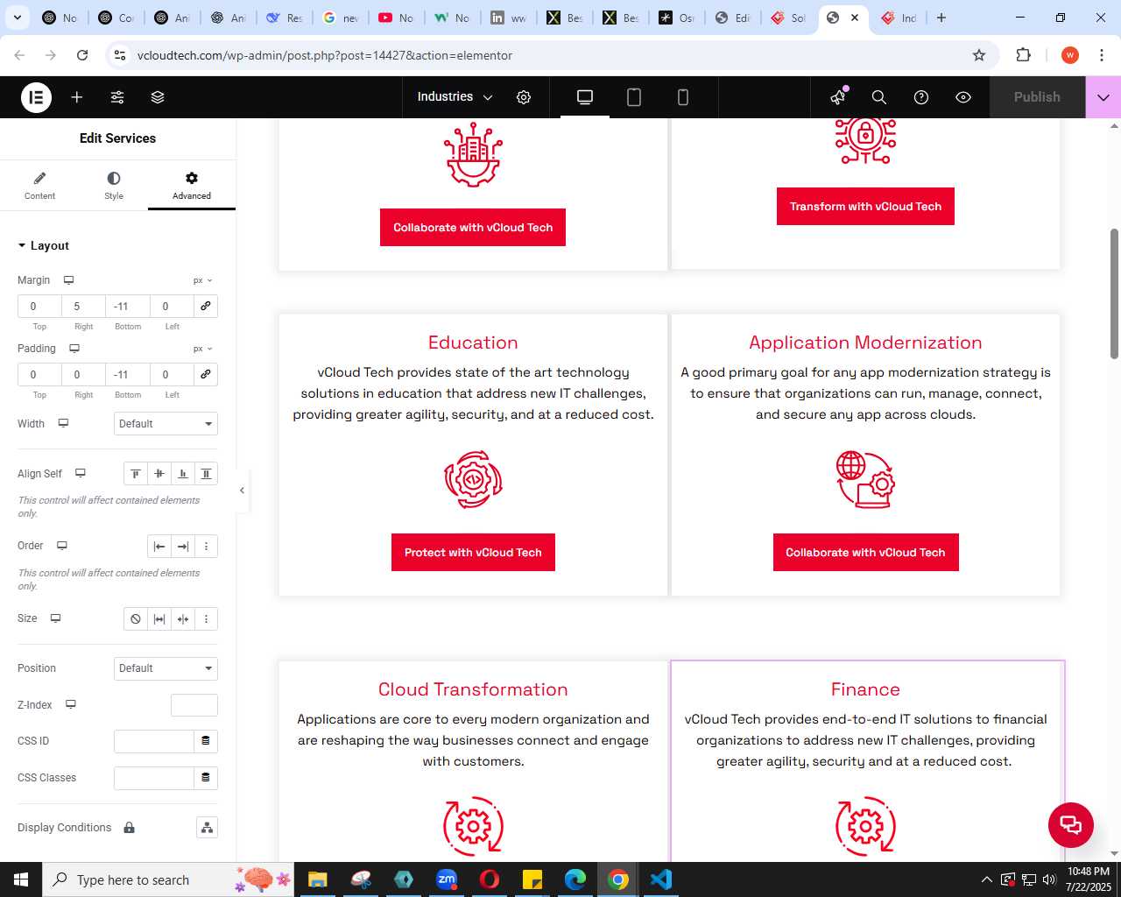1121x897 pixels.
Task: Open custom Order options
Action: click(207, 547)
